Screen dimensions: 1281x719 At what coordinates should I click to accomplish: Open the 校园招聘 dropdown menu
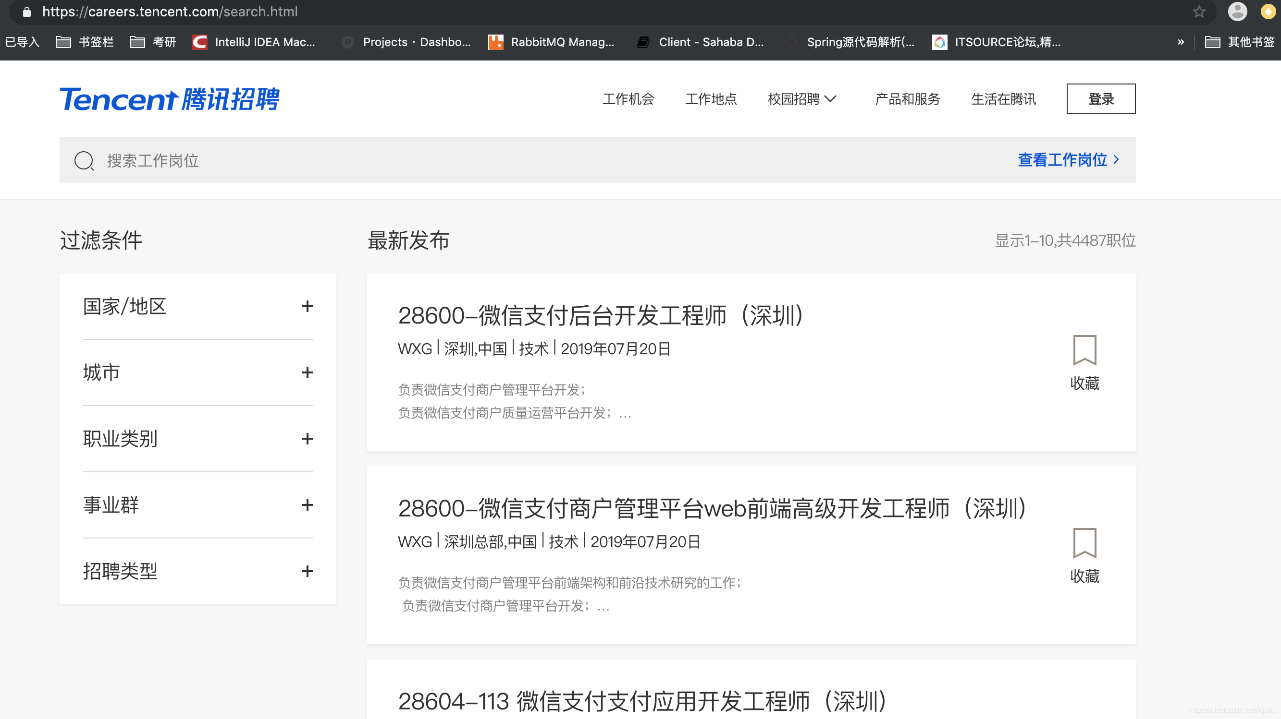point(802,99)
